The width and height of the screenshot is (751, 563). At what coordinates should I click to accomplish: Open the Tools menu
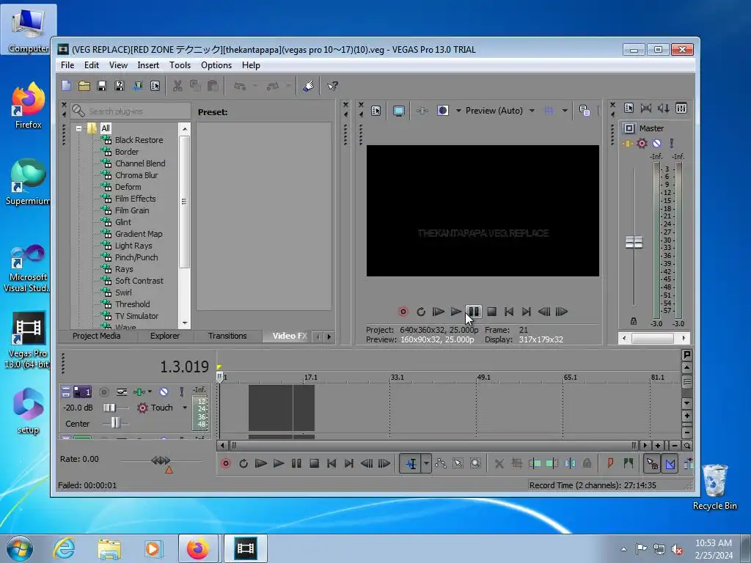point(180,65)
